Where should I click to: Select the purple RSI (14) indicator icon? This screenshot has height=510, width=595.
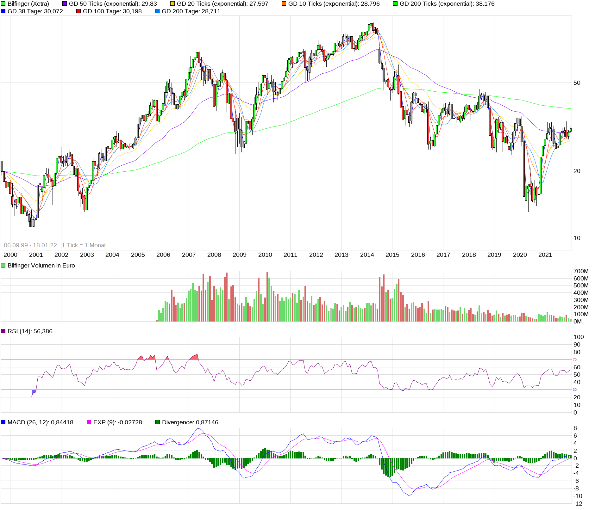click(3, 331)
